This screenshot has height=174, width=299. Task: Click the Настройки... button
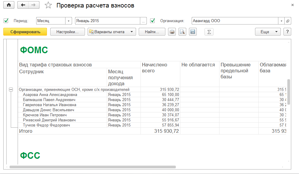tap(68, 32)
